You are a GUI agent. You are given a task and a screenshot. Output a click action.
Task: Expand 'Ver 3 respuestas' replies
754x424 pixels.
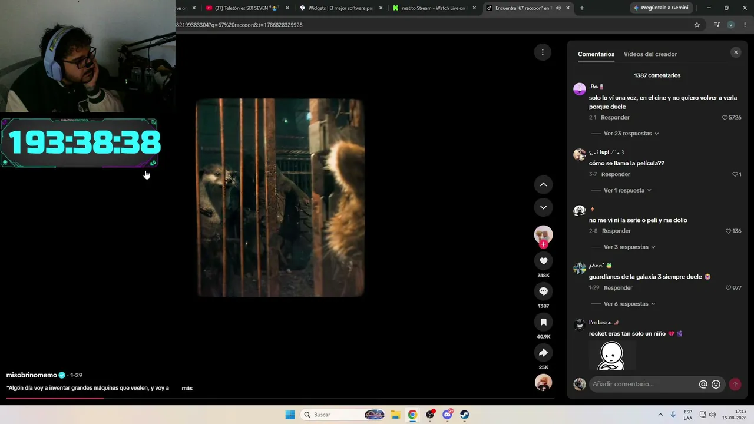coord(629,247)
